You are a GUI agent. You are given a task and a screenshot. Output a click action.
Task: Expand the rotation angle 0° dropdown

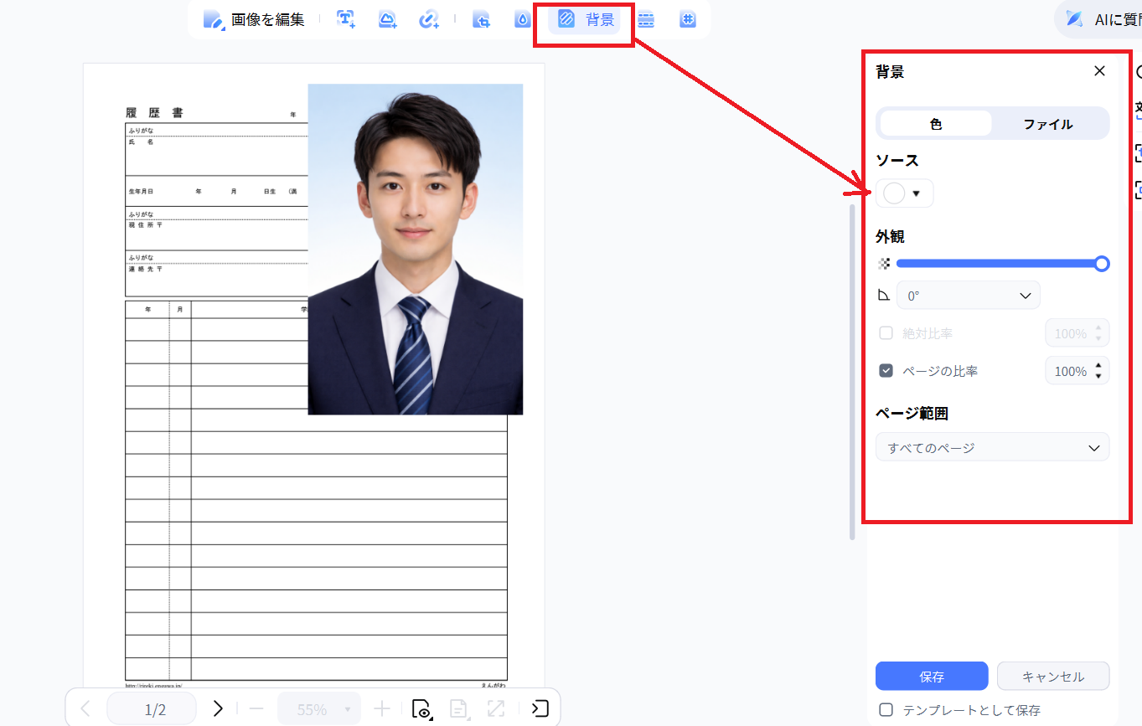pyautogui.click(x=968, y=296)
